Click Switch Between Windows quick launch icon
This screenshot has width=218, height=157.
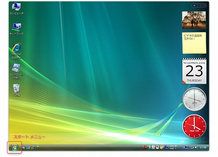coord(28,147)
